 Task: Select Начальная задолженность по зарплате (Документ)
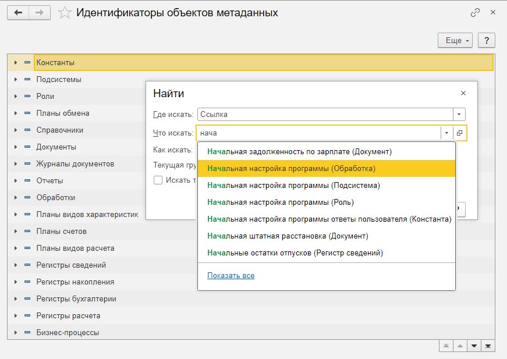tap(326, 151)
